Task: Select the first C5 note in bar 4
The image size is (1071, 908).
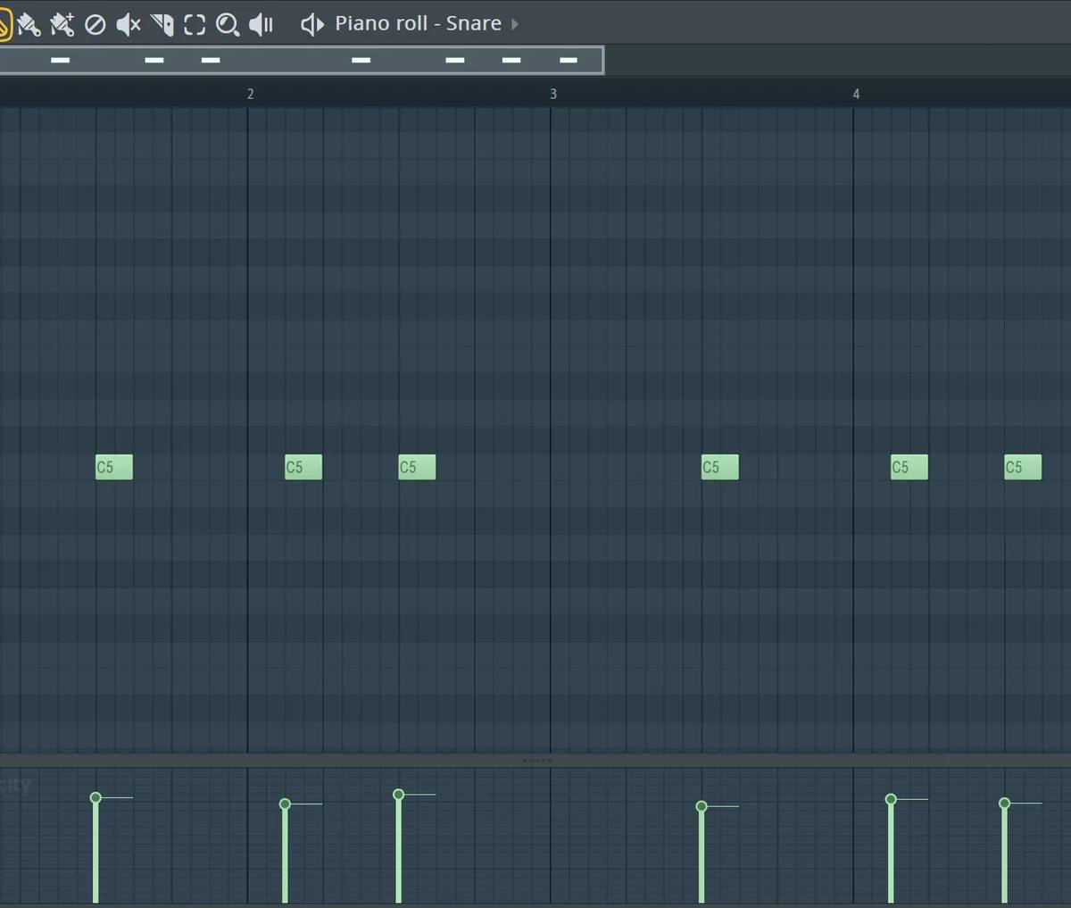Action: pyautogui.click(x=909, y=467)
